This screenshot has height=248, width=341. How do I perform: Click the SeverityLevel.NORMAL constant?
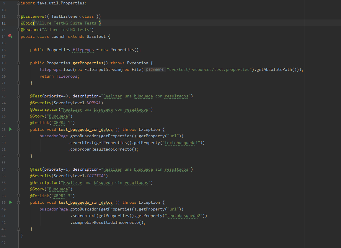pos(94,103)
